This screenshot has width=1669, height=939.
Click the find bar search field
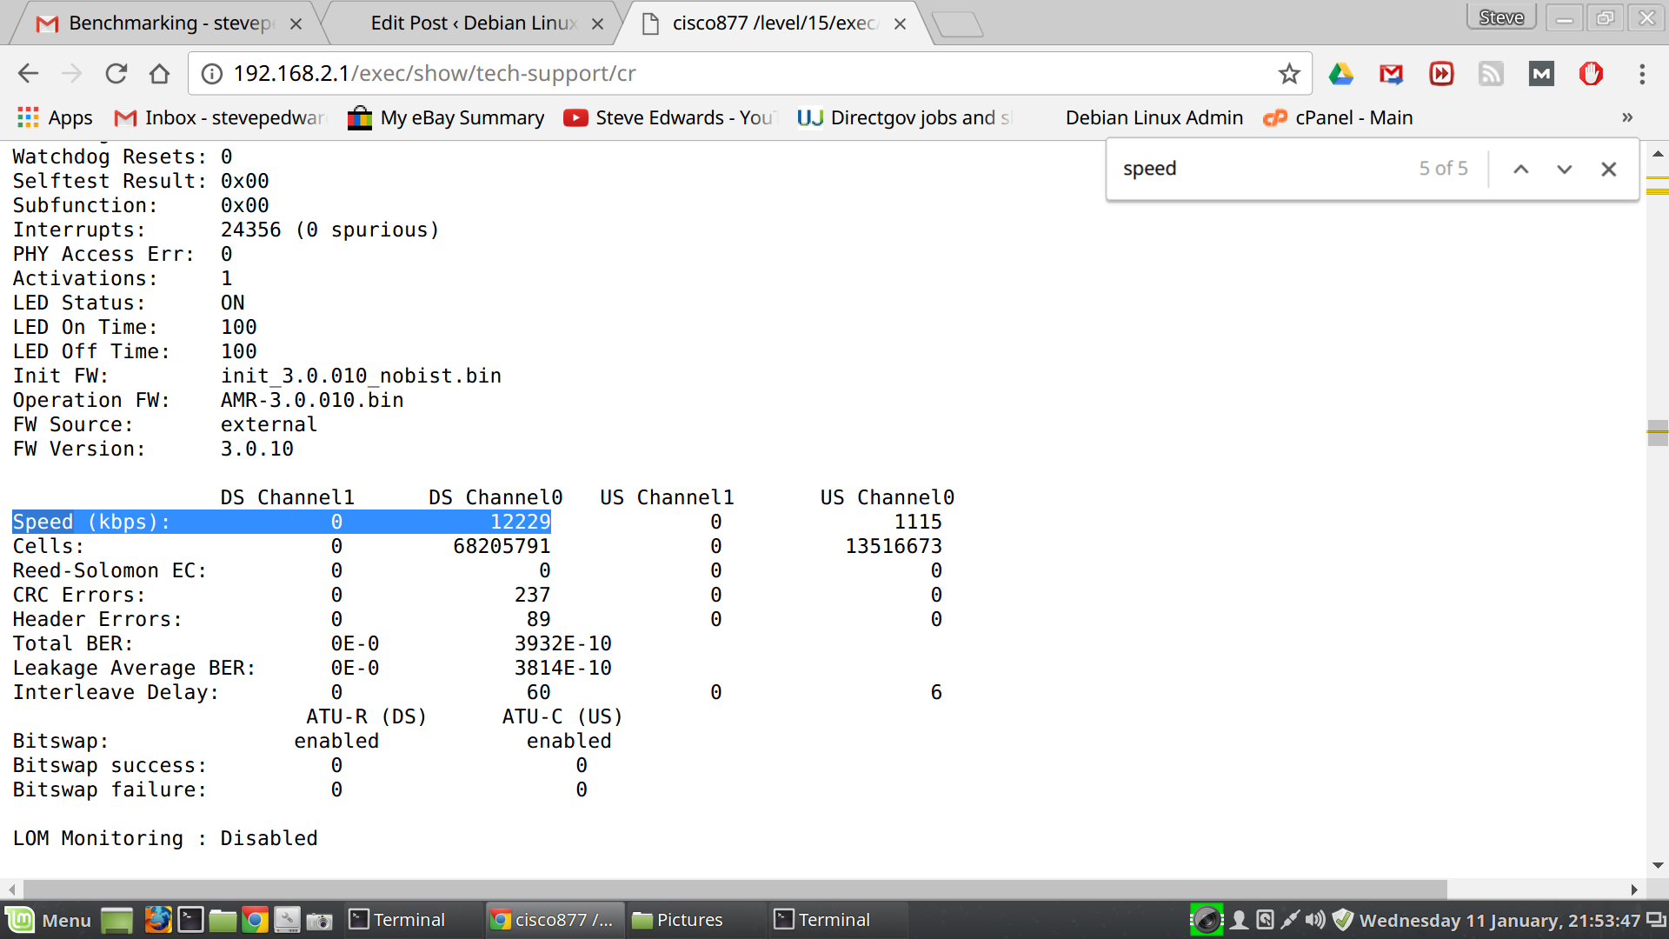1260,169
